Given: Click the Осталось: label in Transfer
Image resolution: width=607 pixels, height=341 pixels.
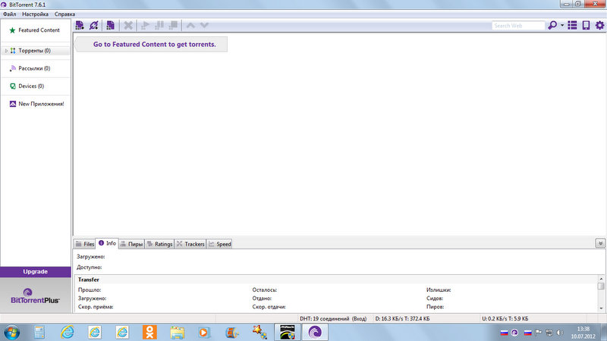Looking at the screenshot, I should tap(264, 290).
